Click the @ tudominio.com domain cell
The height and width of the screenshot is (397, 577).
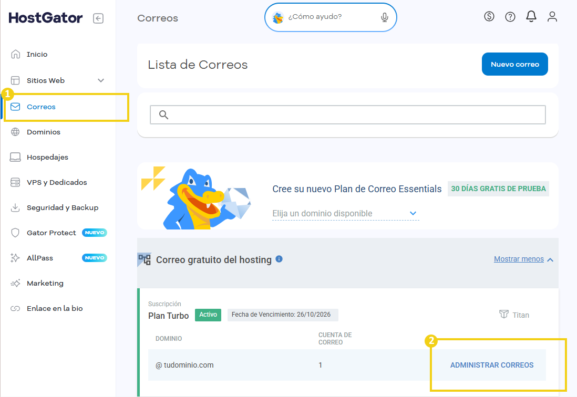tap(185, 365)
